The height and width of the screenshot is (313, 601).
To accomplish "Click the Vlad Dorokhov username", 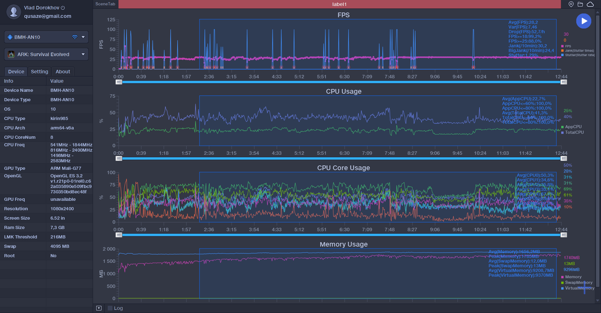I will pyautogui.click(x=42, y=8).
